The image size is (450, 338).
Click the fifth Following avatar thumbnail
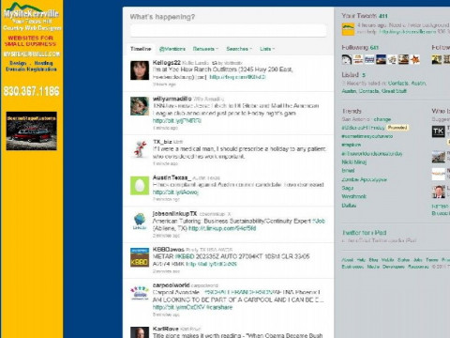coord(392,59)
